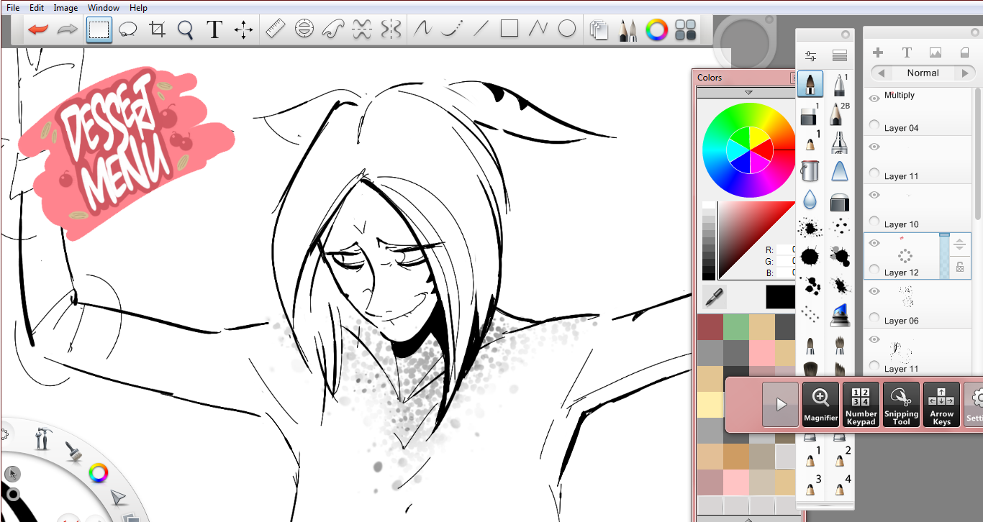Select the move/transform arrows tool
The height and width of the screenshot is (522, 983).
point(243,29)
